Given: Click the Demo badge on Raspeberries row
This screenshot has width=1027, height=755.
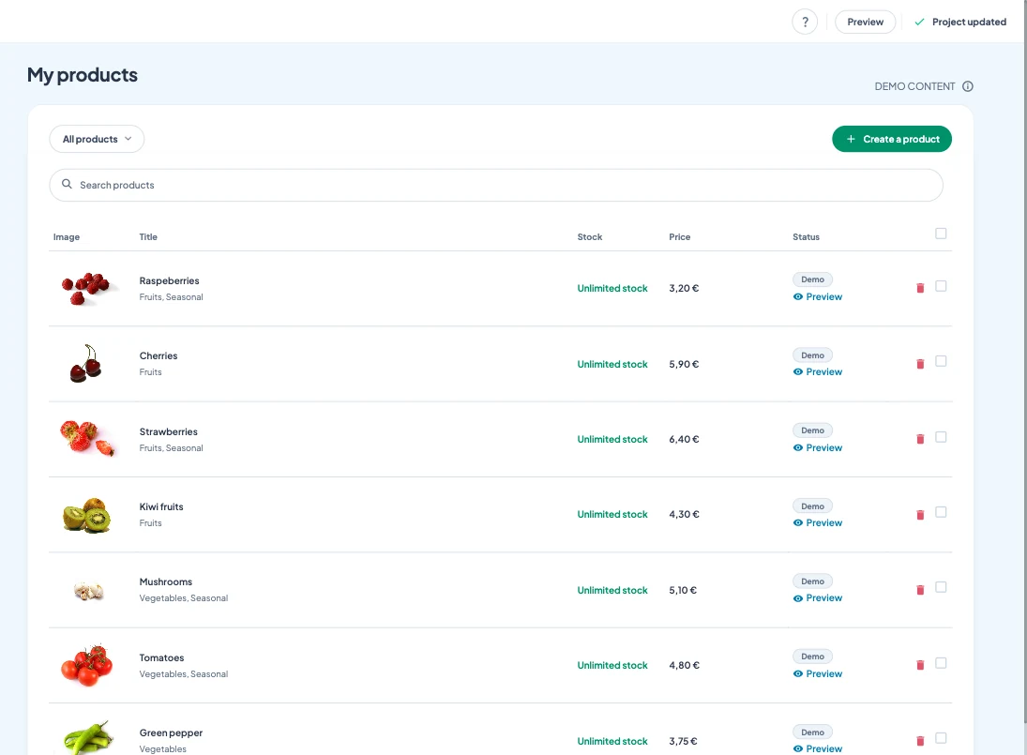Looking at the screenshot, I should (813, 279).
